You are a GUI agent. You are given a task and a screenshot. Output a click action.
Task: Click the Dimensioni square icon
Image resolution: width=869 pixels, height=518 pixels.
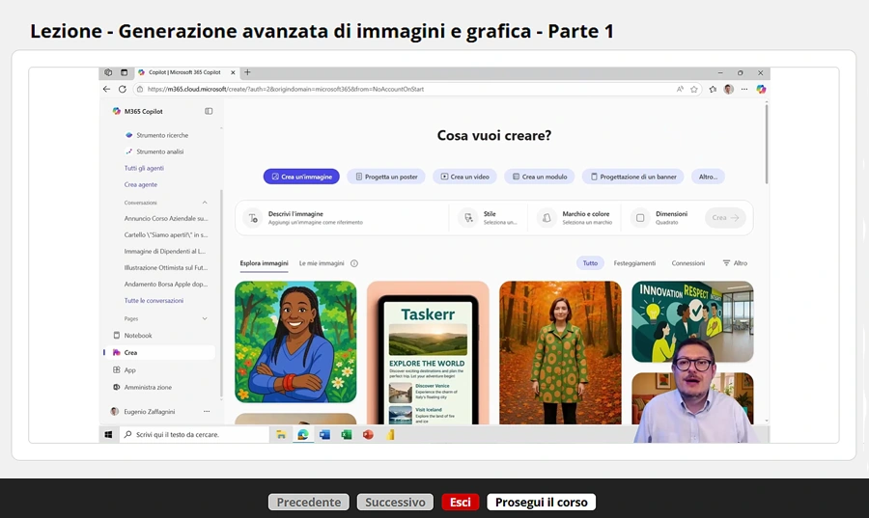pos(640,218)
